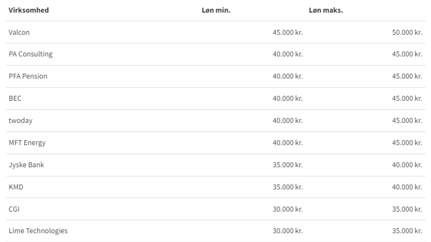Click the PA Consulting row name

(x=31, y=54)
